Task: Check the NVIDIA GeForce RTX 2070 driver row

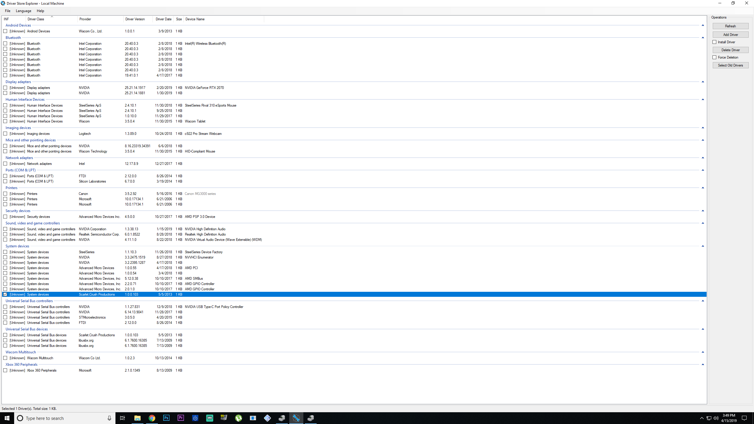Action: click(5, 88)
